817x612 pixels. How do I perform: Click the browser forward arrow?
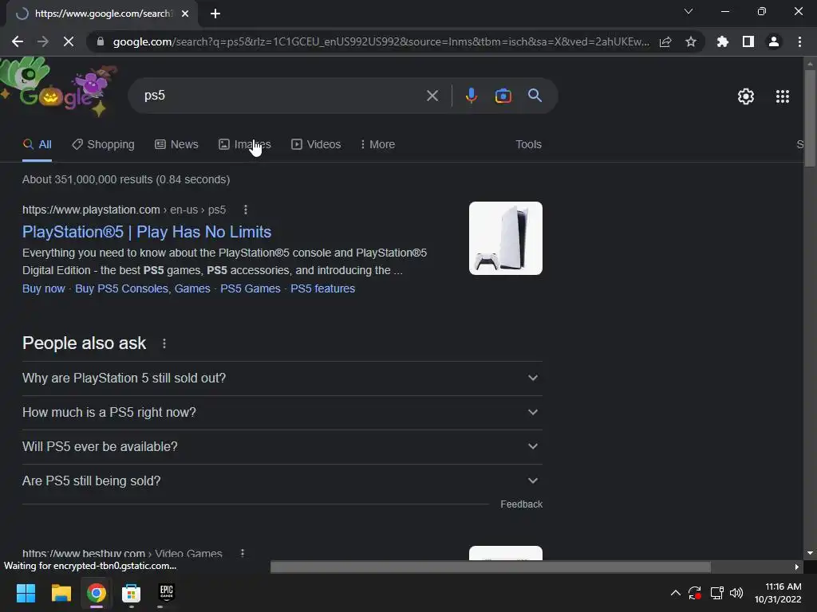(43, 41)
